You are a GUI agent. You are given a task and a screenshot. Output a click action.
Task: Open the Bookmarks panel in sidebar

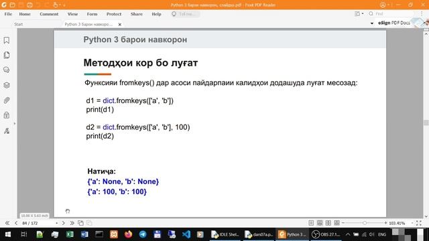click(x=7, y=40)
